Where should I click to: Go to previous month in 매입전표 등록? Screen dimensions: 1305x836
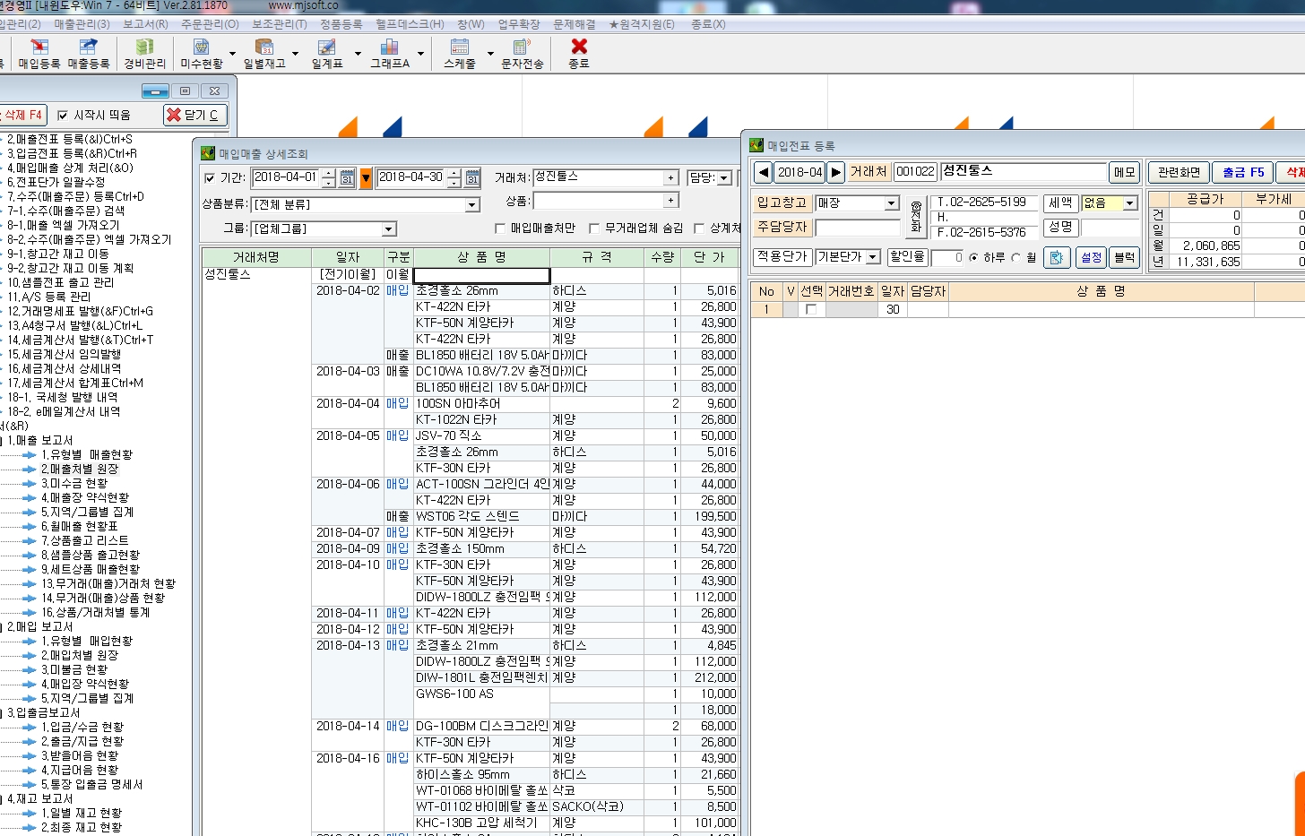pyautogui.click(x=763, y=172)
